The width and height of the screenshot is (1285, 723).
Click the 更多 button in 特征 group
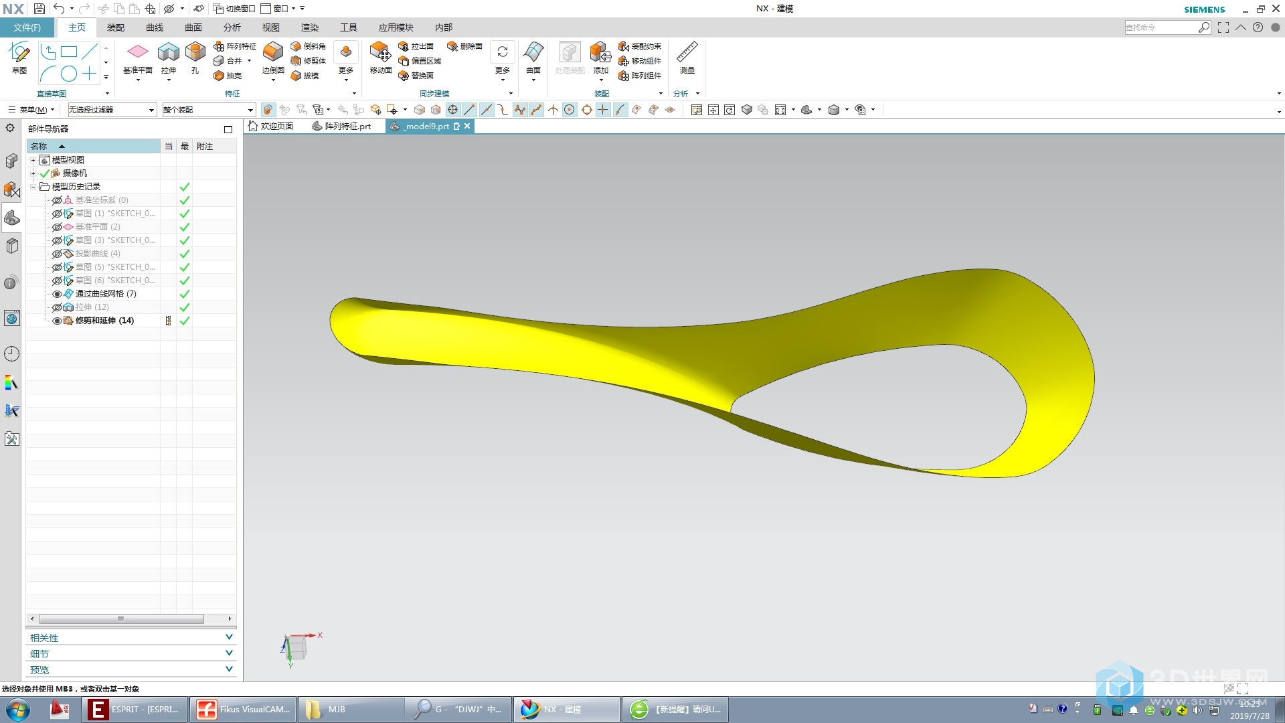click(346, 60)
